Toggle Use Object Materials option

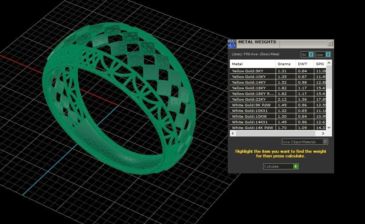tap(305, 142)
